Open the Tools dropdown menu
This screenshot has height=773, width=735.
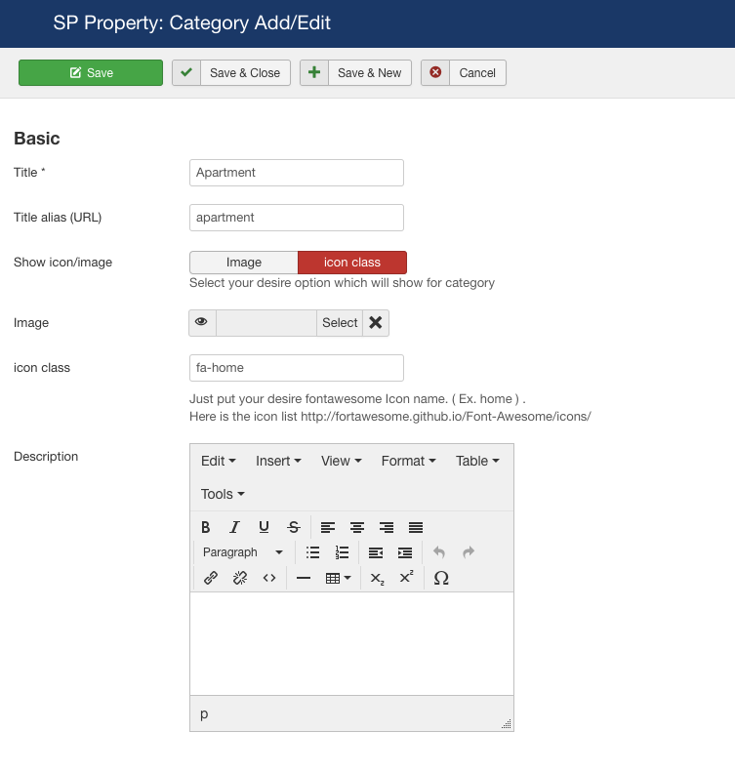[x=223, y=494]
